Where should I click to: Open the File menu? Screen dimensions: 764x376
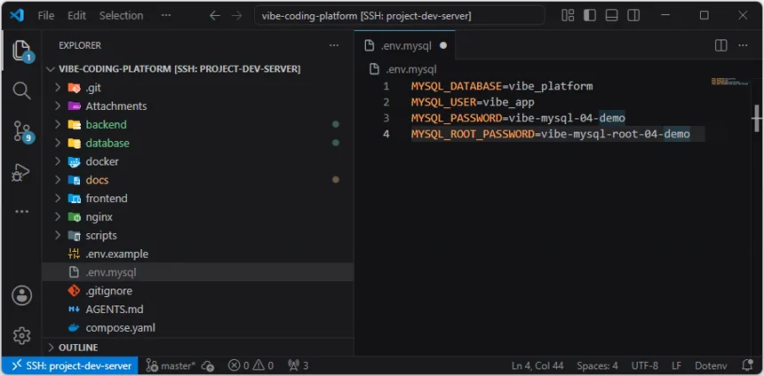tap(46, 16)
